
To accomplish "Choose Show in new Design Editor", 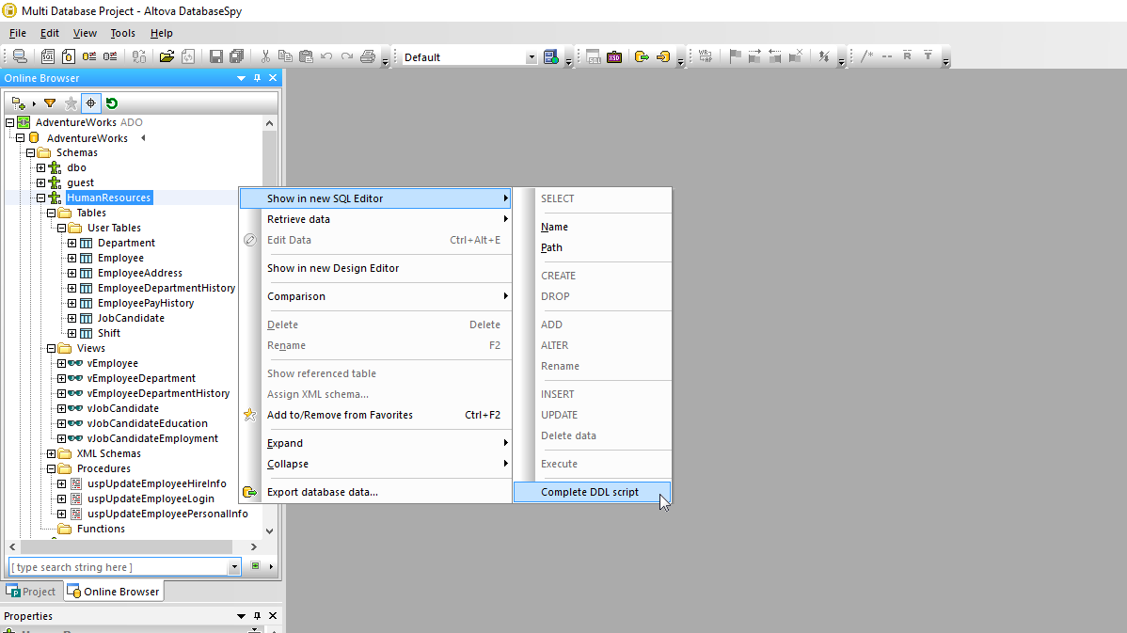I will tap(333, 268).
